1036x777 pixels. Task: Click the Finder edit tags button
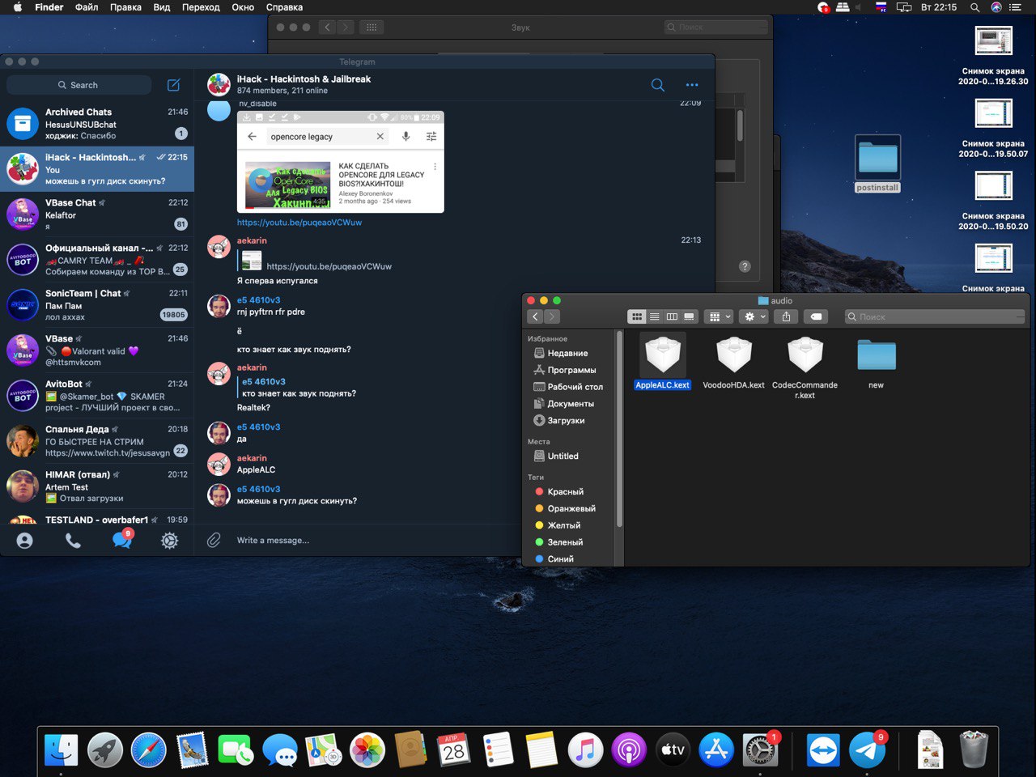coord(816,316)
